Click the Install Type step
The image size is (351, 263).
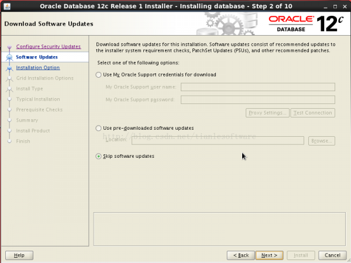click(x=29, y=89)
